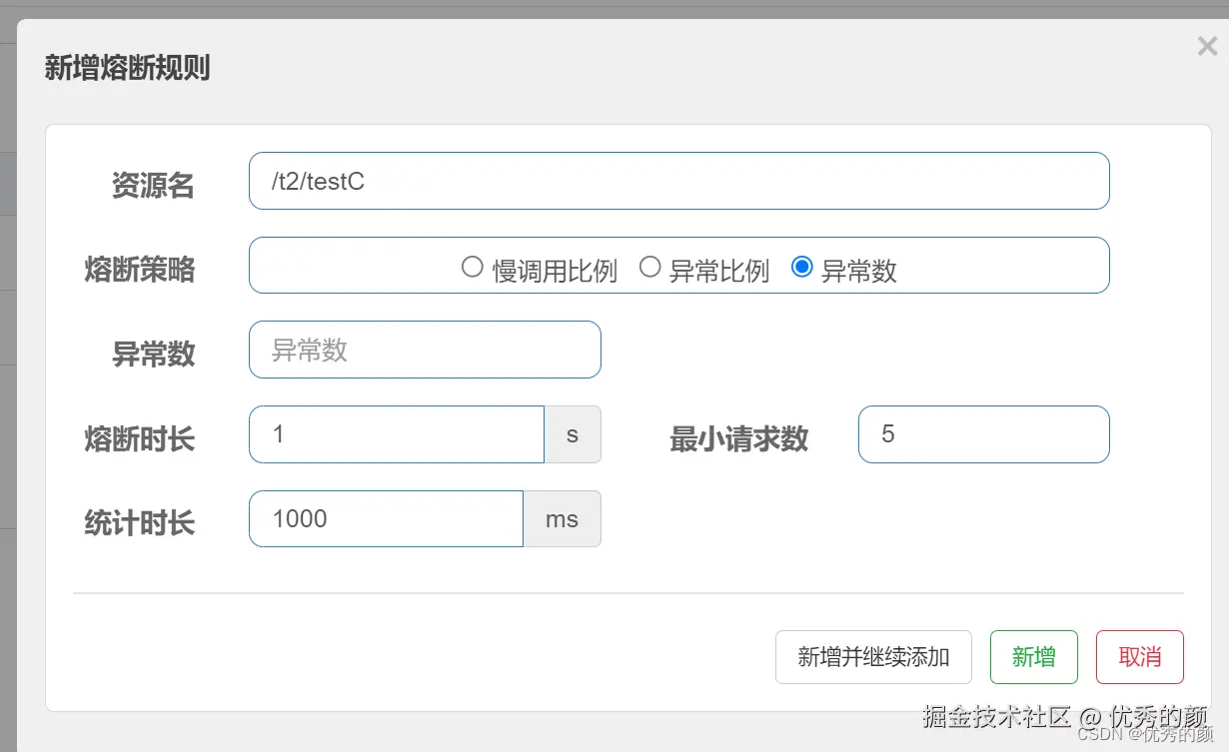Close the 新增熔断规则 dialog with the X
The image size is (1229, 752).
pyautogui.click(x=1207, y=45)
